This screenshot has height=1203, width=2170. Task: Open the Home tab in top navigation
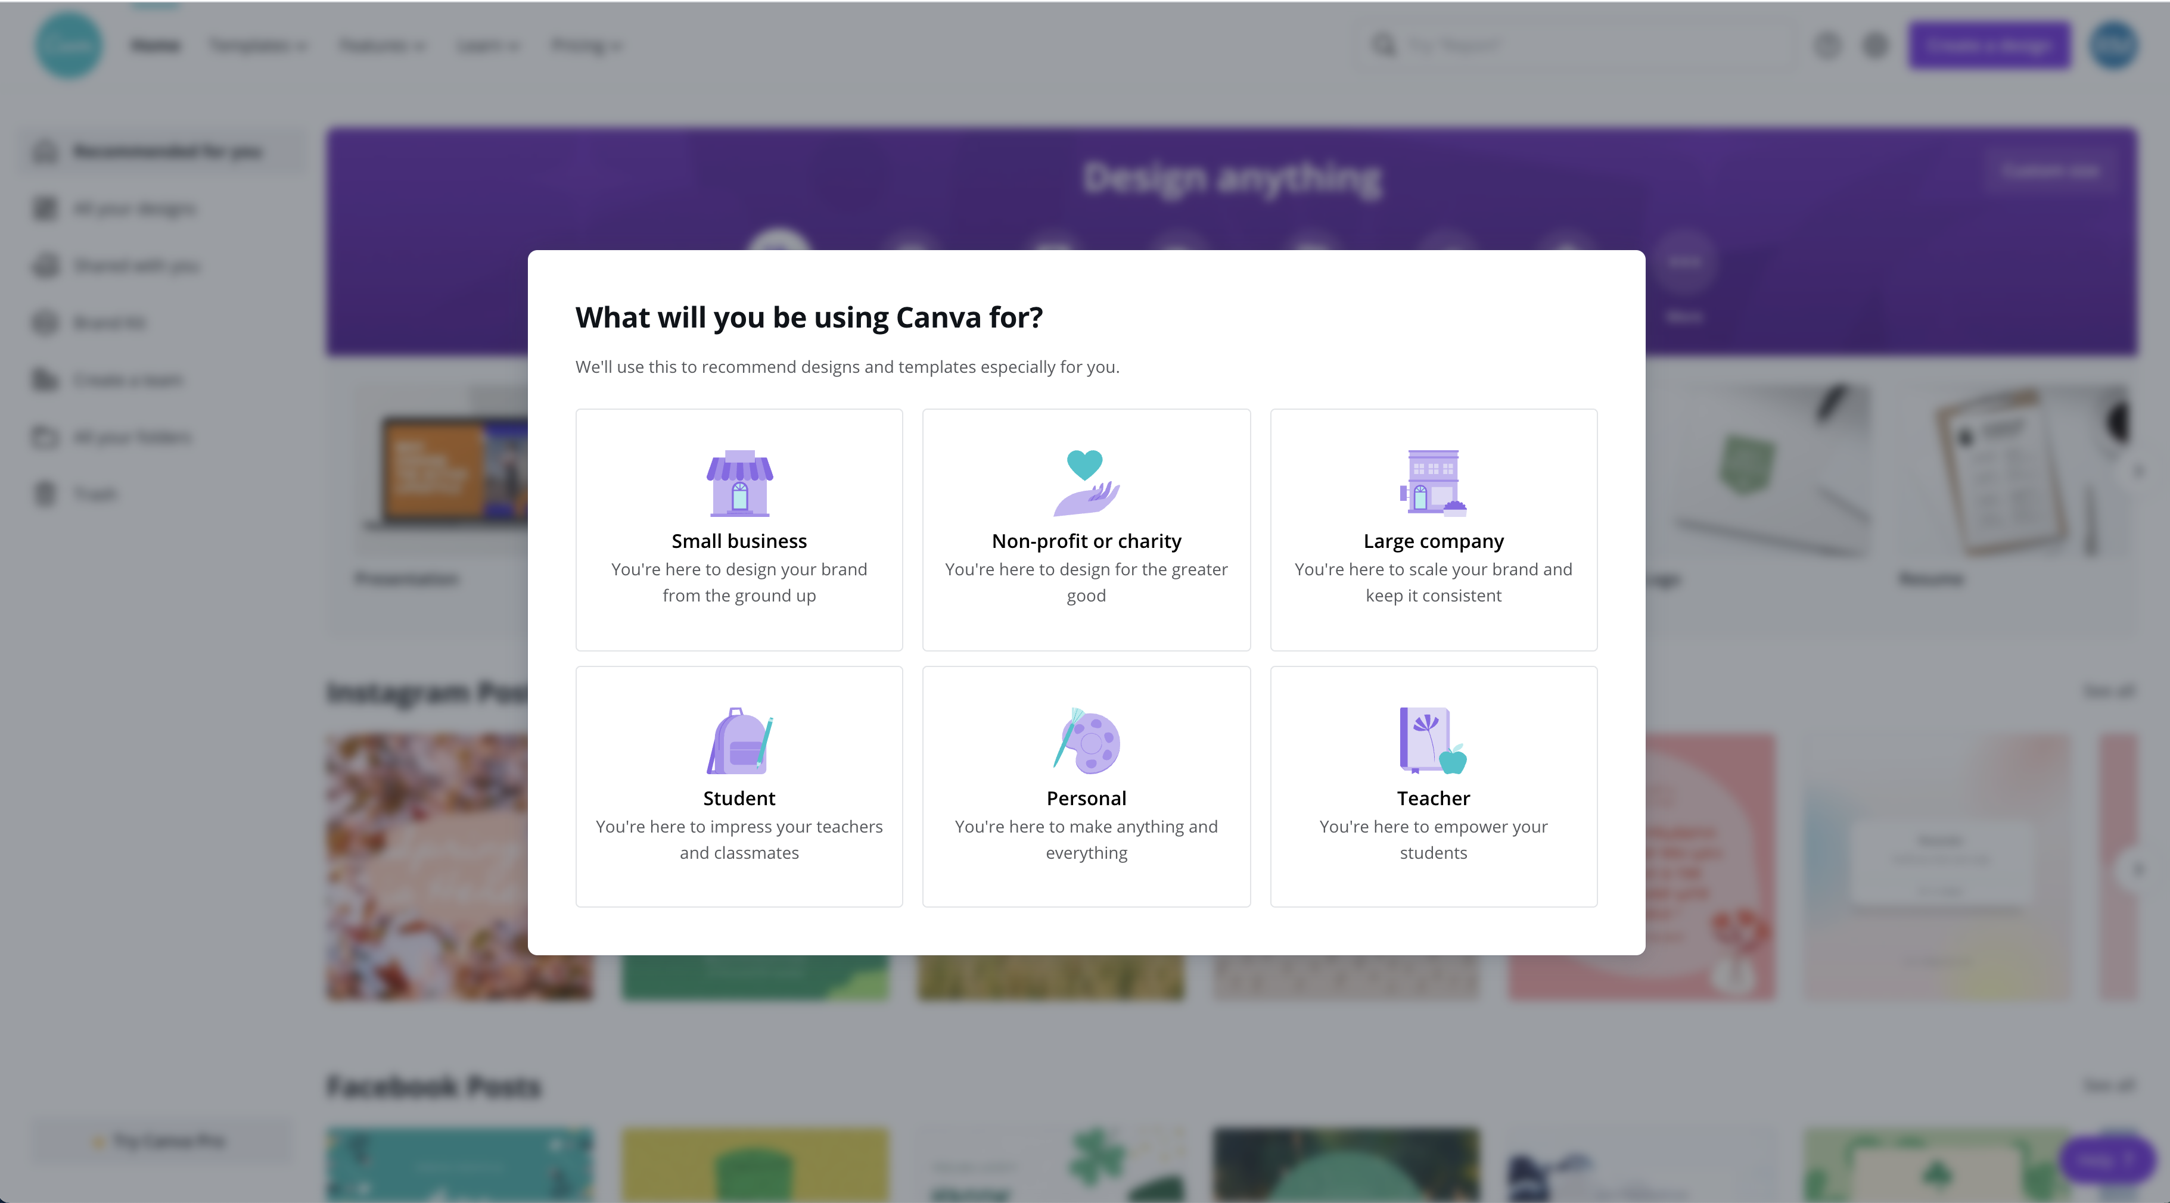156,45
